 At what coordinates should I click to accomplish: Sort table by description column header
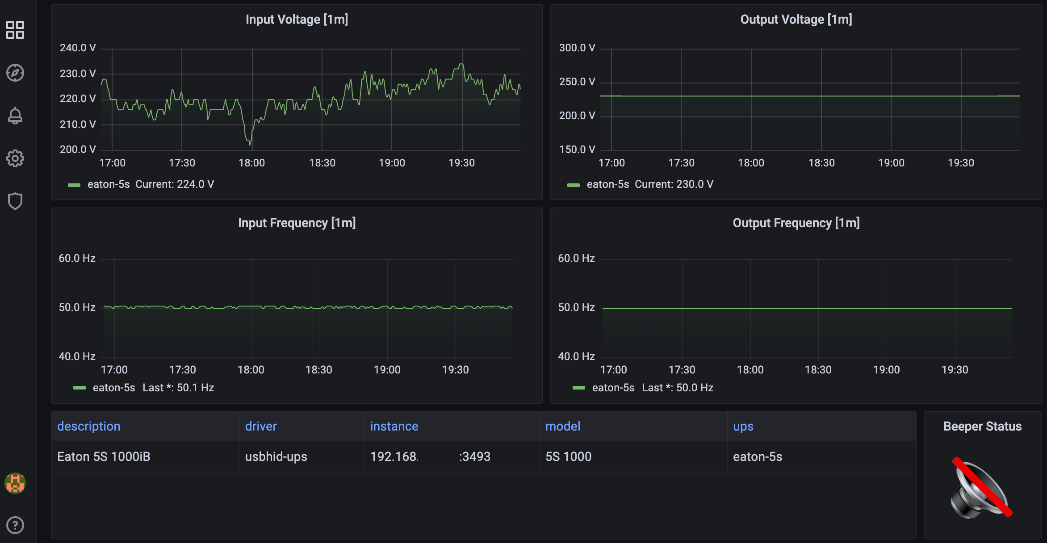[89, 427]
